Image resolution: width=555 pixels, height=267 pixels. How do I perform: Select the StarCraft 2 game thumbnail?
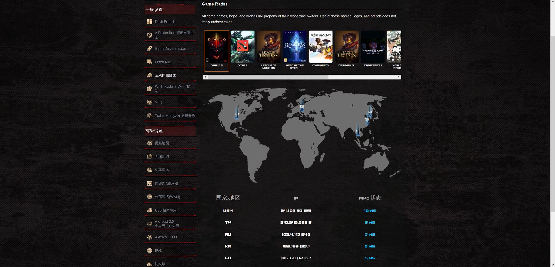pyautogui.click(x=373, y=47)
